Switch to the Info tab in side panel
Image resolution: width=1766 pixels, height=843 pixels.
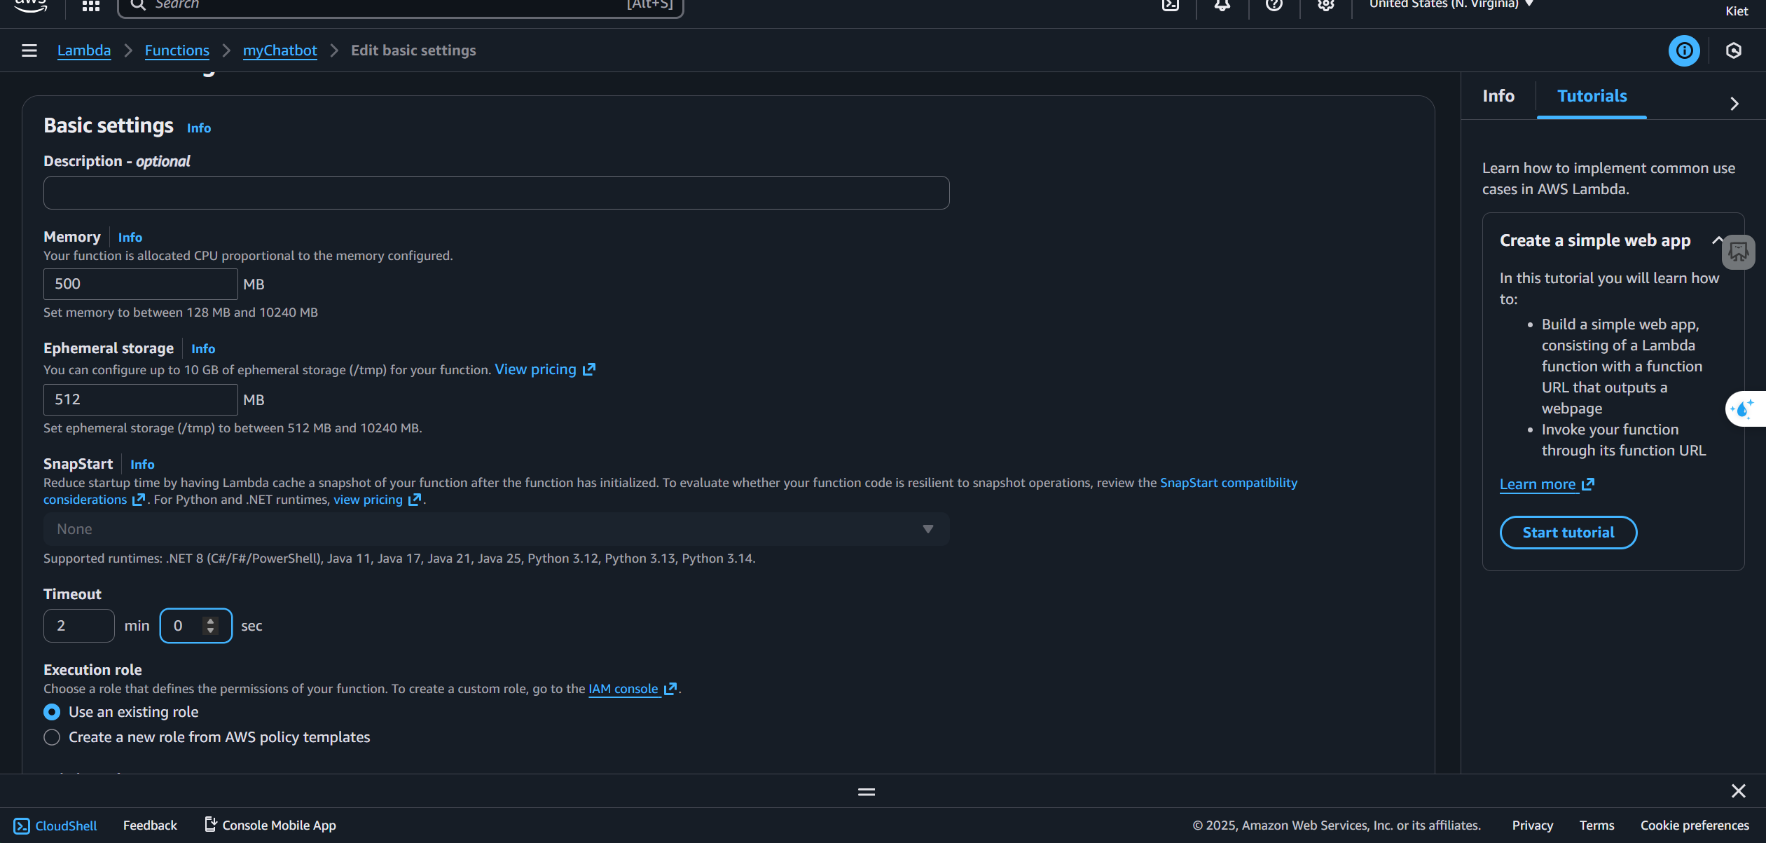(1498, 96)
